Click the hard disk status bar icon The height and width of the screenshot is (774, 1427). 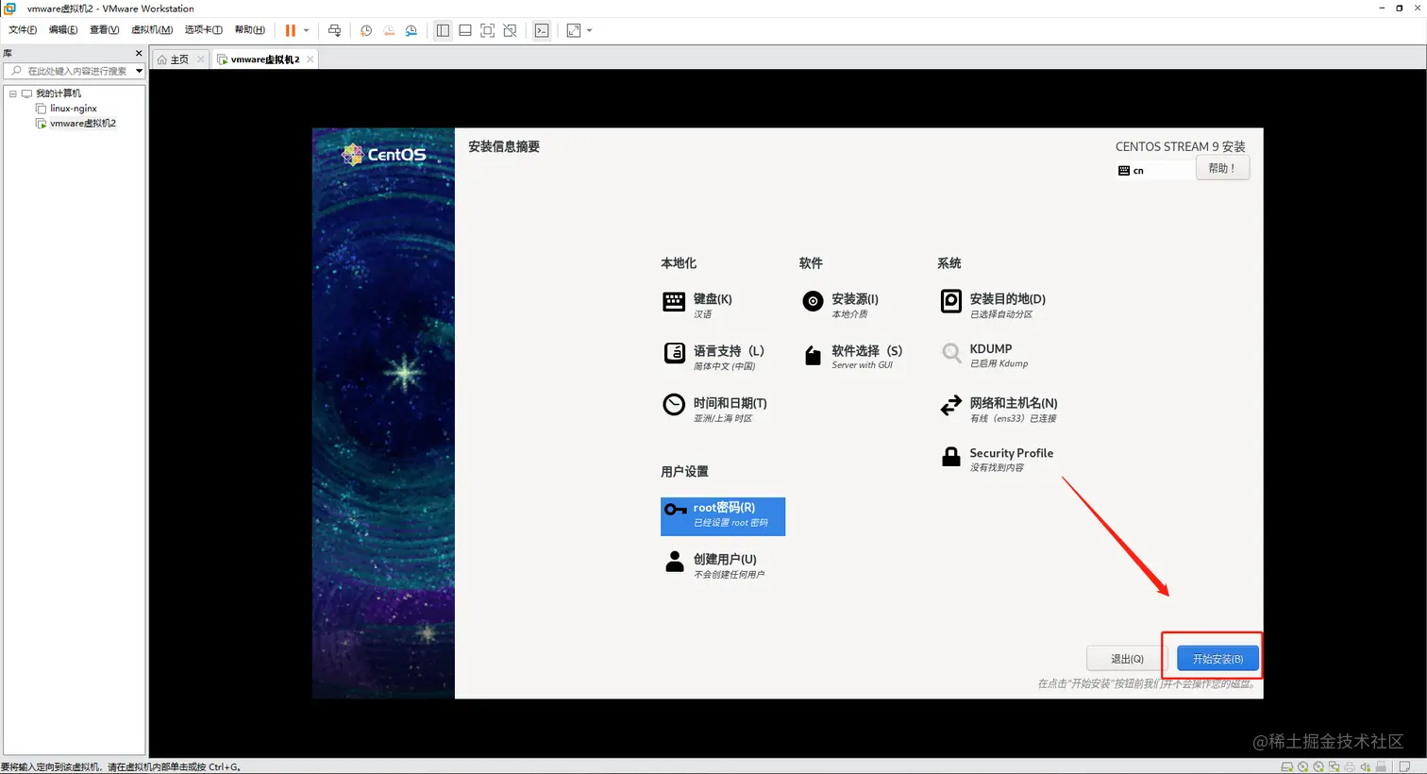coord(1287,766)
